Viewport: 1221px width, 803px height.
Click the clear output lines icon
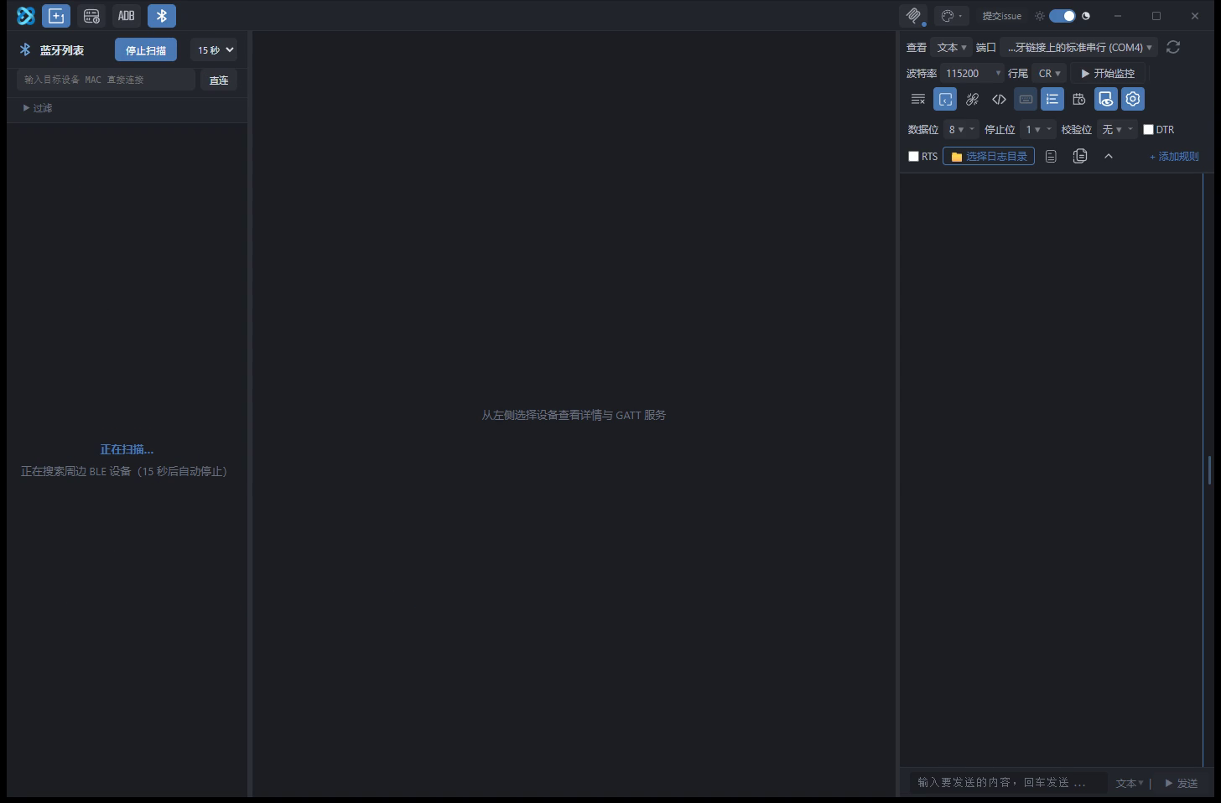918,99
